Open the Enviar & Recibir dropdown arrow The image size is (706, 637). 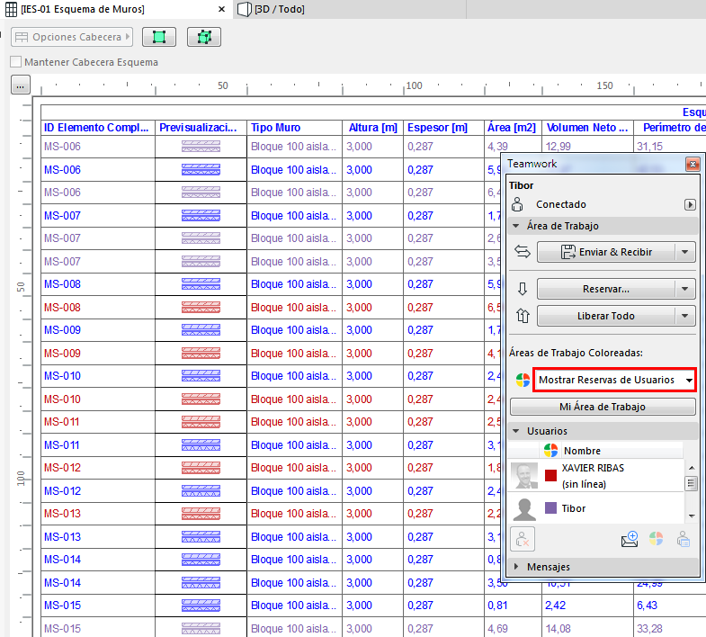(685, 252)
